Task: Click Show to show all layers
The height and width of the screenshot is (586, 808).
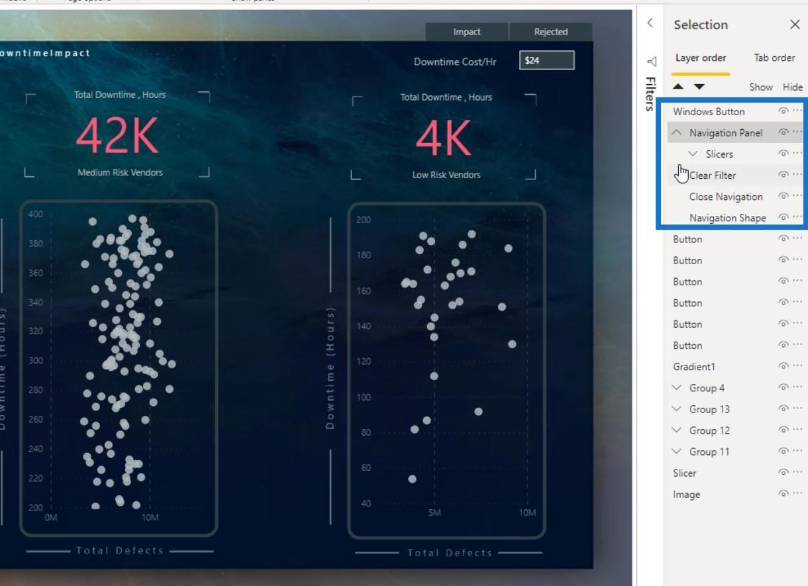Action: (761, 87)
